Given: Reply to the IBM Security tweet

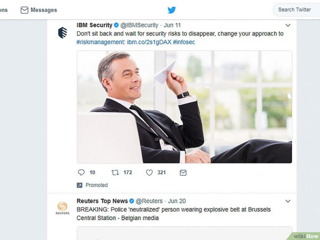Looking at the screenshot, I should pos(81,173).
